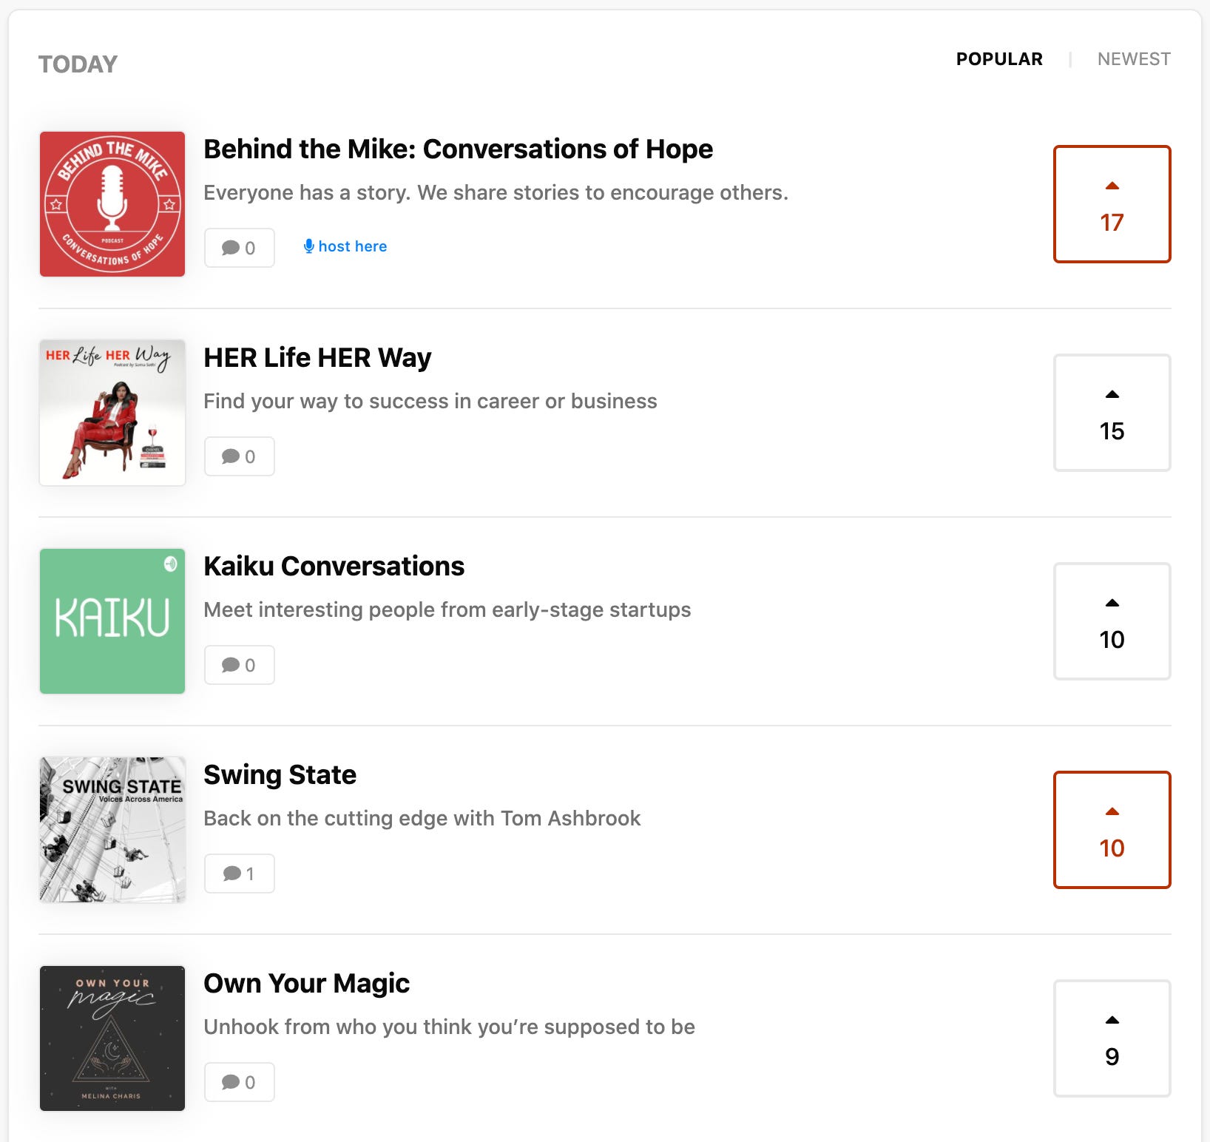Select the Popular sorting tab
The width and height of the screenshot is (1210, 1142).
click(x=999, y=59)
